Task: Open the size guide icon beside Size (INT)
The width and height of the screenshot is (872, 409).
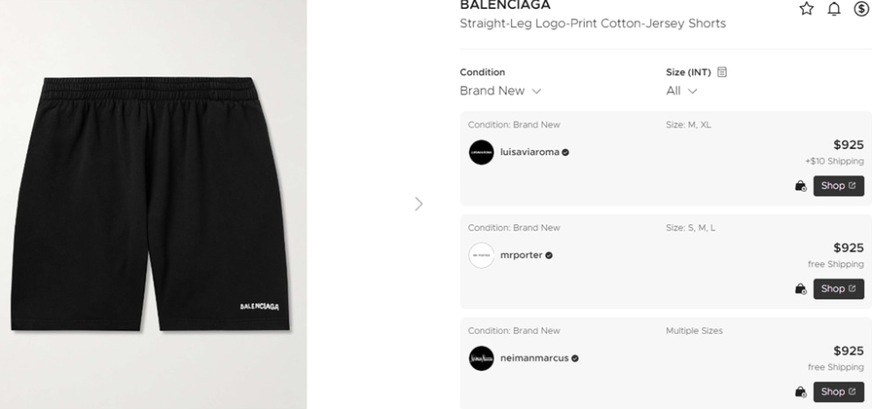Action: pos(722,72)
